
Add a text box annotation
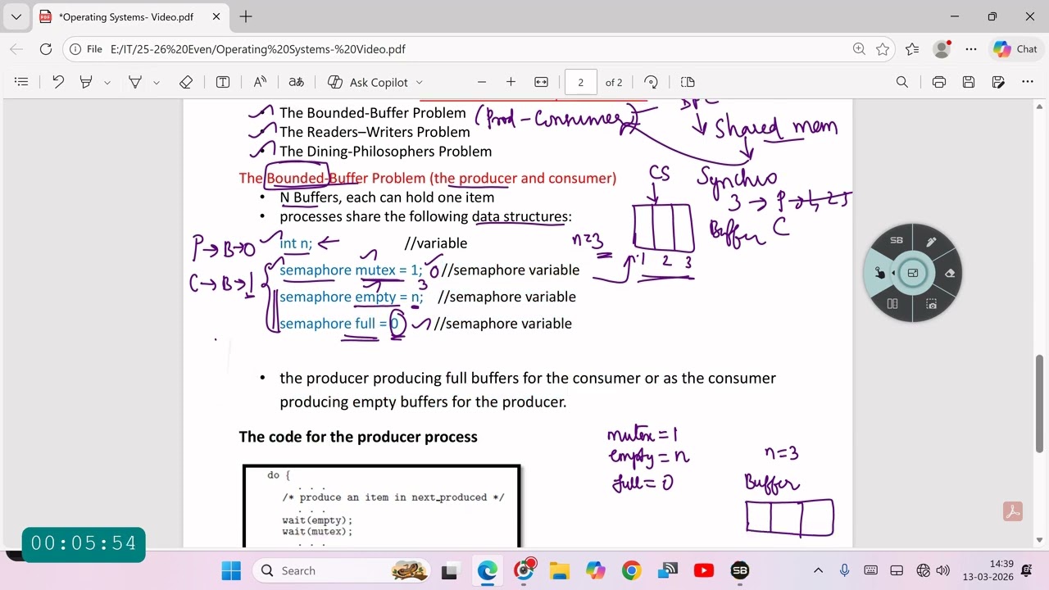[223, 82]
